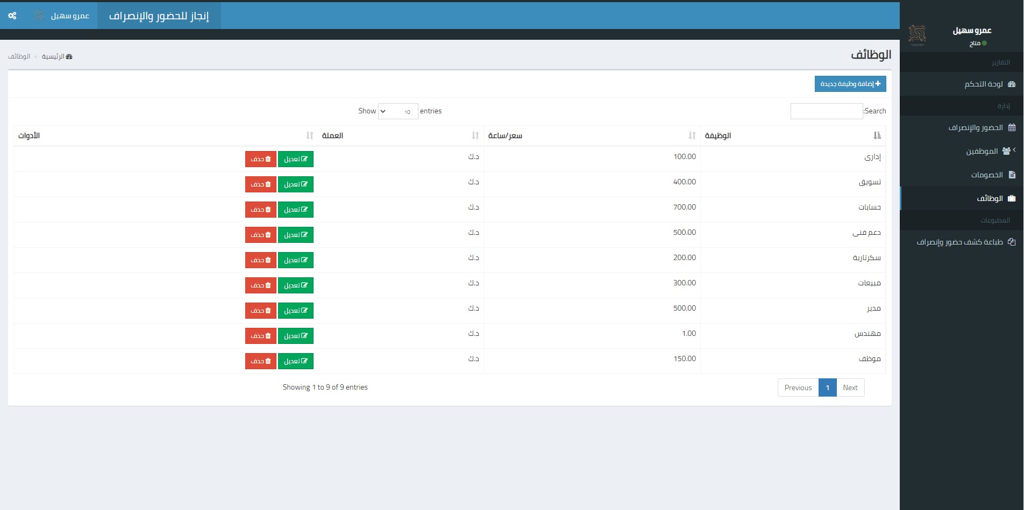
Task: Click مبيعات job name cell
Action: point(793,285)
